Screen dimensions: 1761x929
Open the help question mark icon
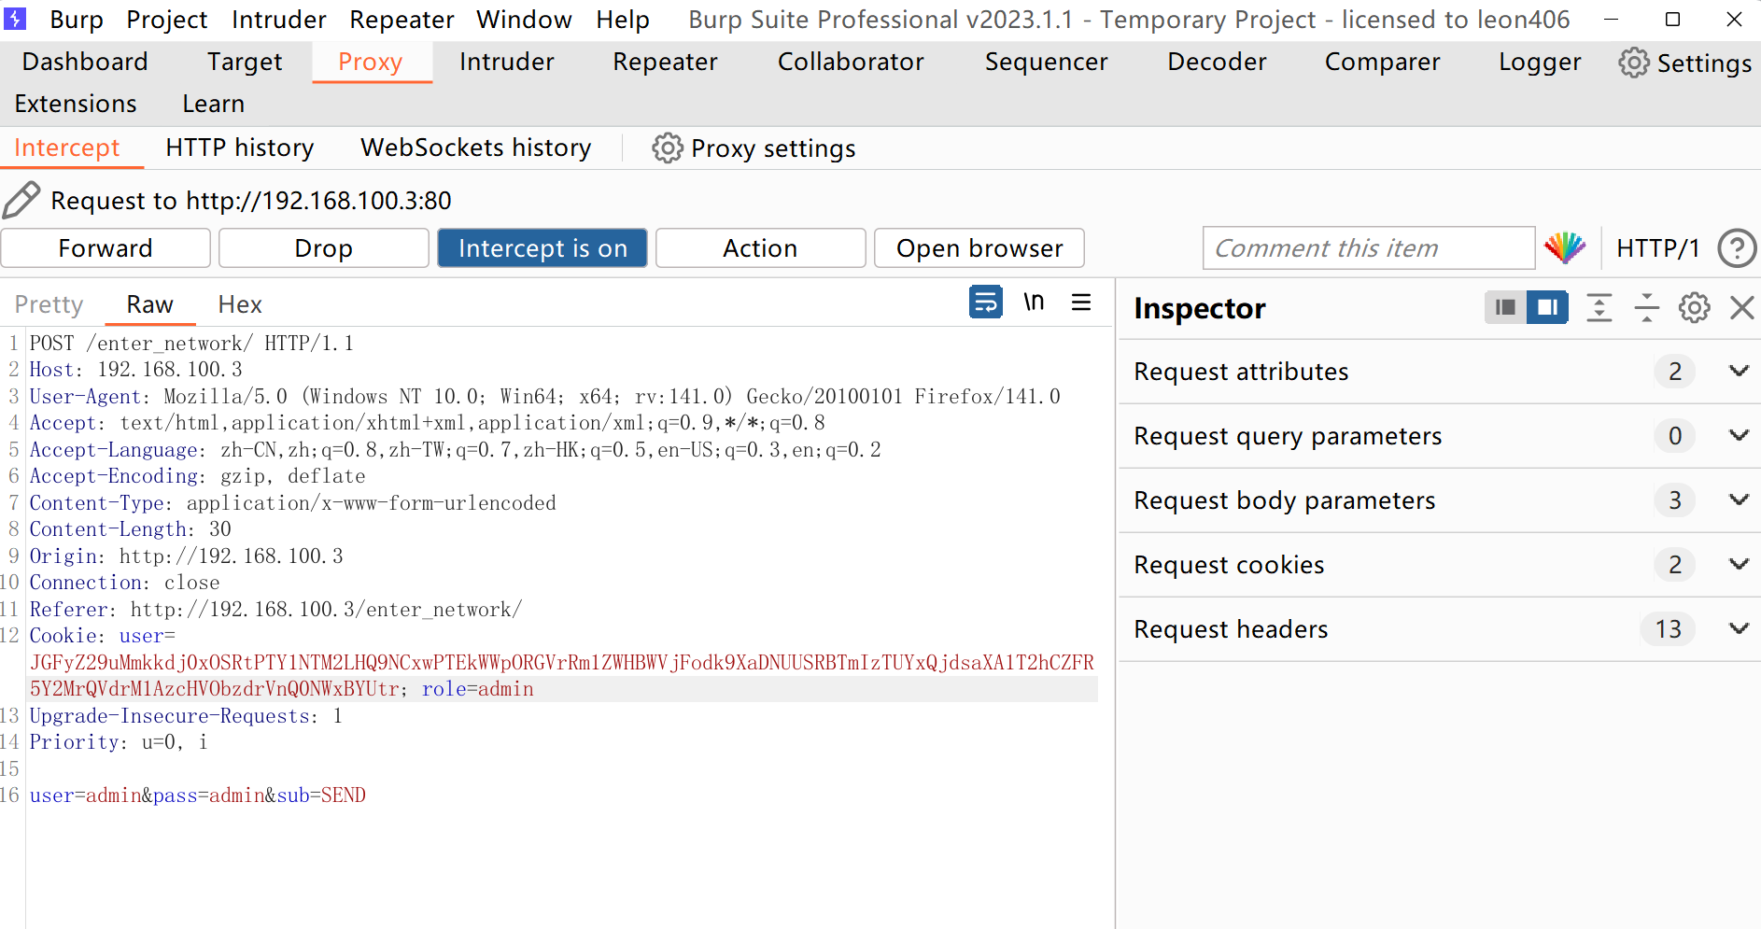pos(1737,248)
